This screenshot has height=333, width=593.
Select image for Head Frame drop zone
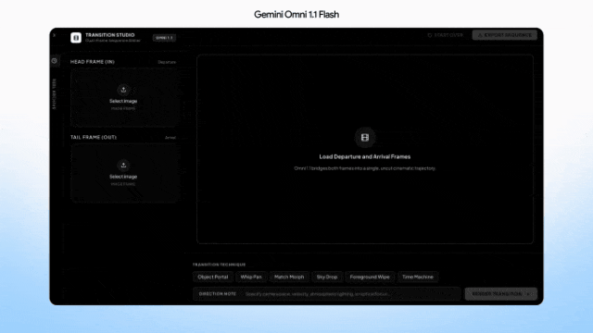(x=123, y=97)
